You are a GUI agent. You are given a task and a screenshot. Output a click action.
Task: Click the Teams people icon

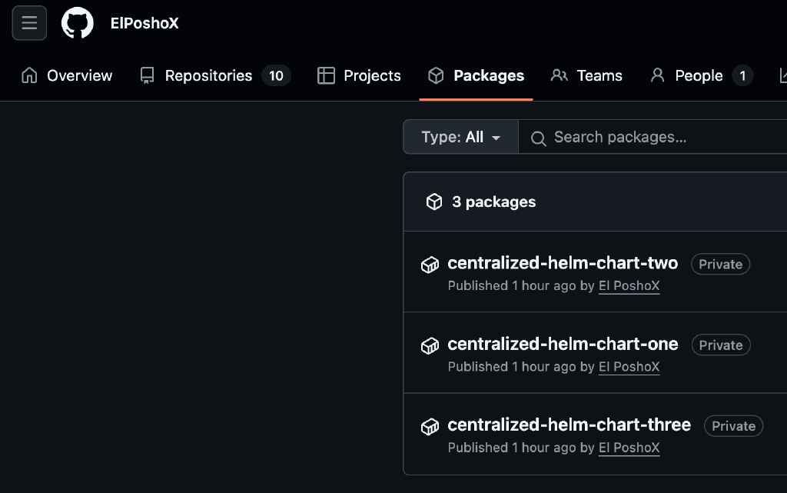(559, 75)
